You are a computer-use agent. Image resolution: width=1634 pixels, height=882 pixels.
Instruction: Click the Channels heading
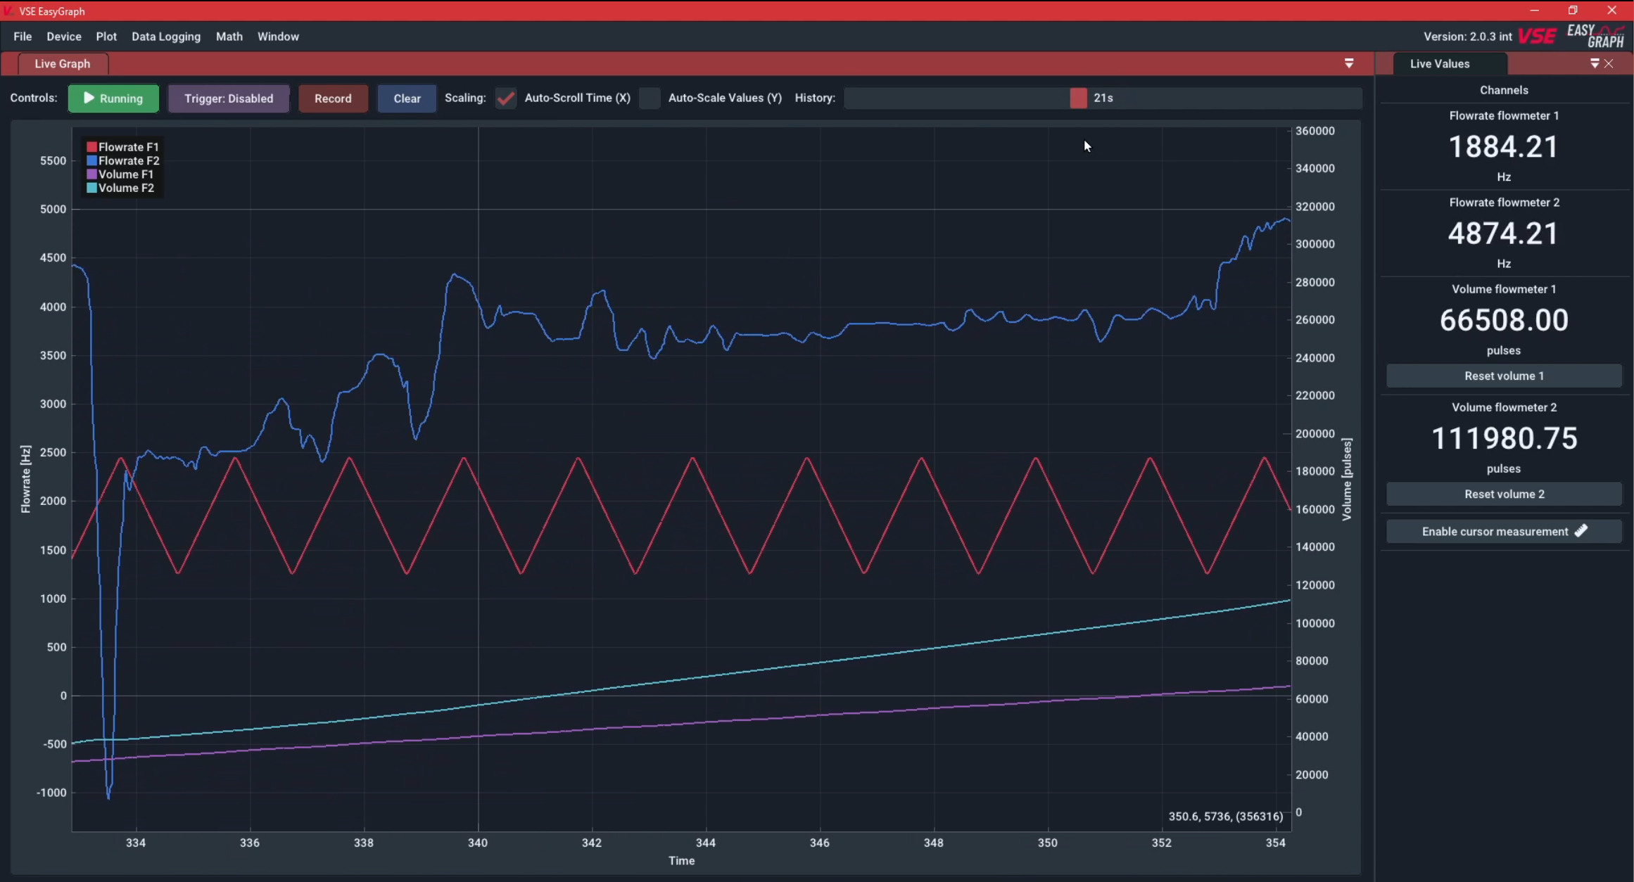(1504, 90)
